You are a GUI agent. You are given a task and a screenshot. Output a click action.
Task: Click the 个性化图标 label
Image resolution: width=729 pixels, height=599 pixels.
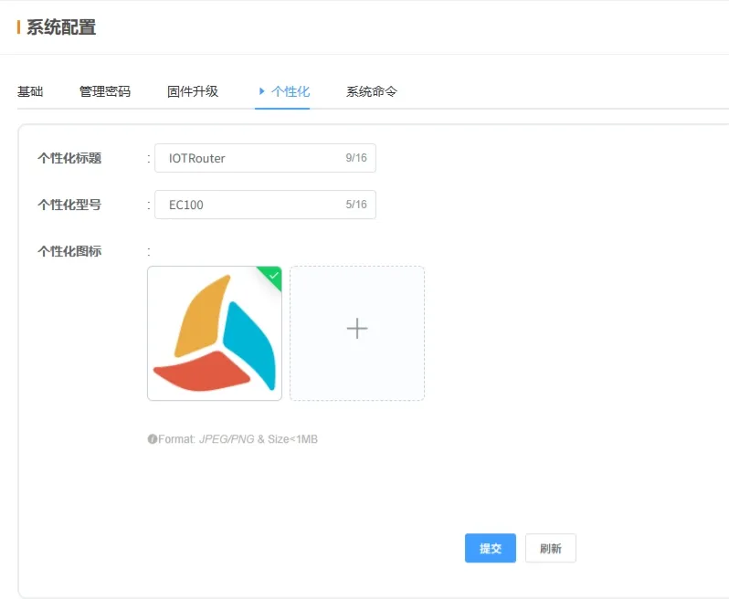(69, 251)
